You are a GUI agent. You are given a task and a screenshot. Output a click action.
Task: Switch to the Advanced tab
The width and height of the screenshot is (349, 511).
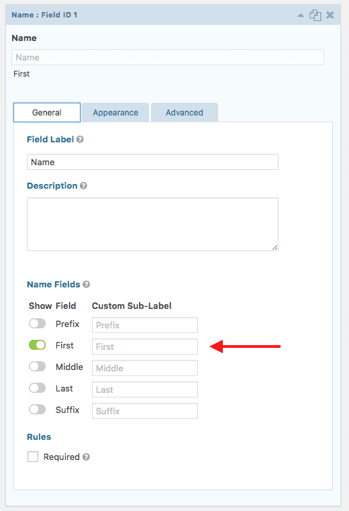pos(185,112)
